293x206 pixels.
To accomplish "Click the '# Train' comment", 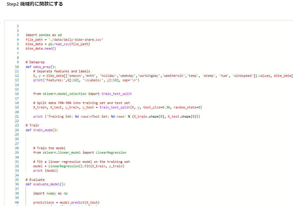I will pos(32,125).
